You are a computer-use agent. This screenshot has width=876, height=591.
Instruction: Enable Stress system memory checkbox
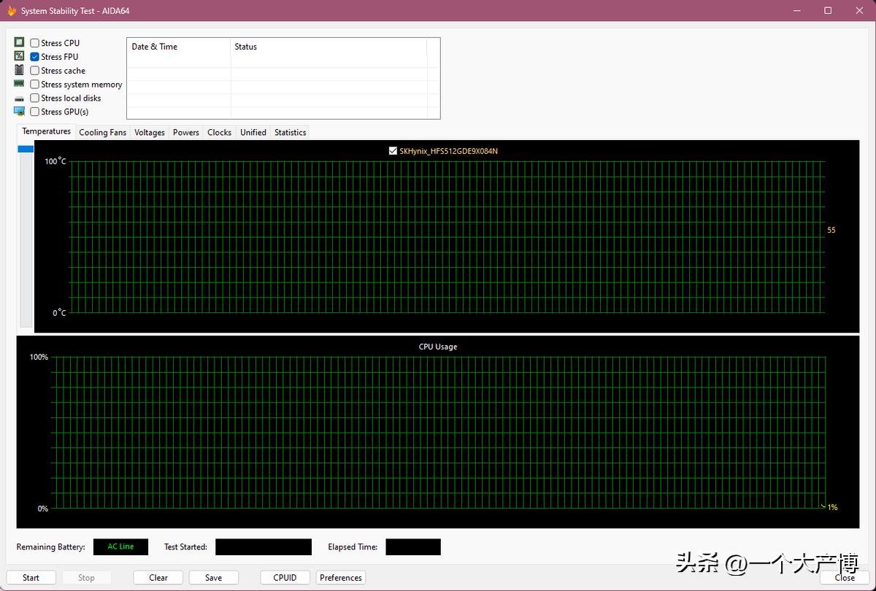point(35,85)
